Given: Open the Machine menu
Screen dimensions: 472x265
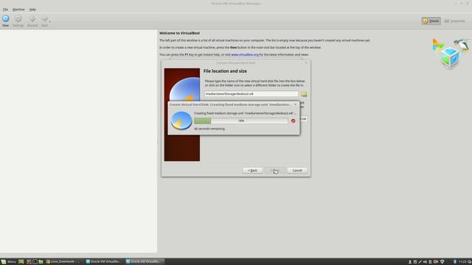Looking at the screenshot, I should 18,10.
